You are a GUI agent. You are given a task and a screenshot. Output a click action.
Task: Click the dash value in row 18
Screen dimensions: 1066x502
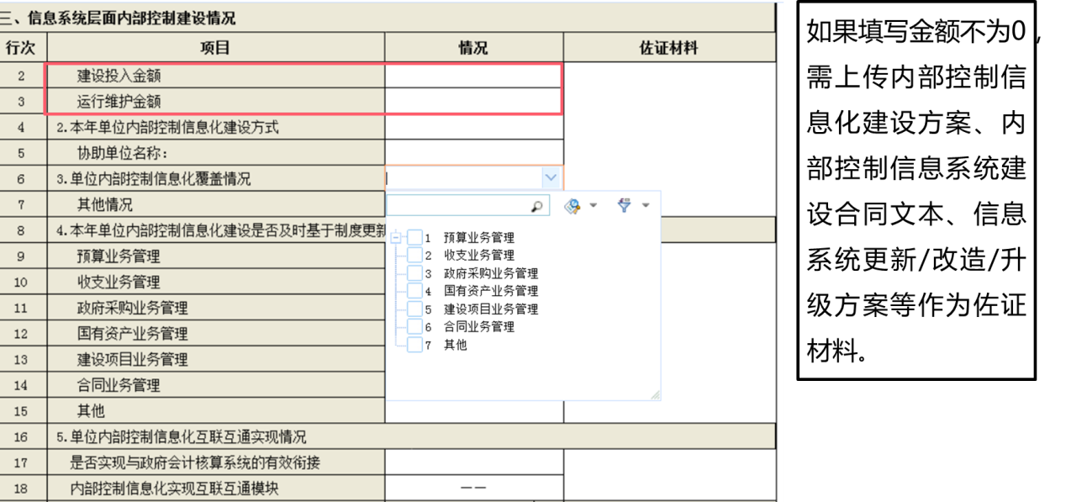[473, 488]
